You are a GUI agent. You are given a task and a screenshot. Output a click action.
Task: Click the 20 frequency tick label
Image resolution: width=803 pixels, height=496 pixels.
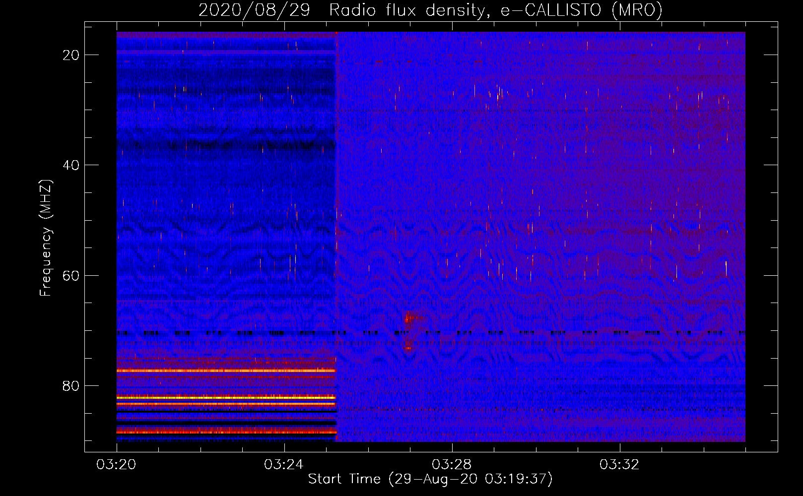(71, 55)
